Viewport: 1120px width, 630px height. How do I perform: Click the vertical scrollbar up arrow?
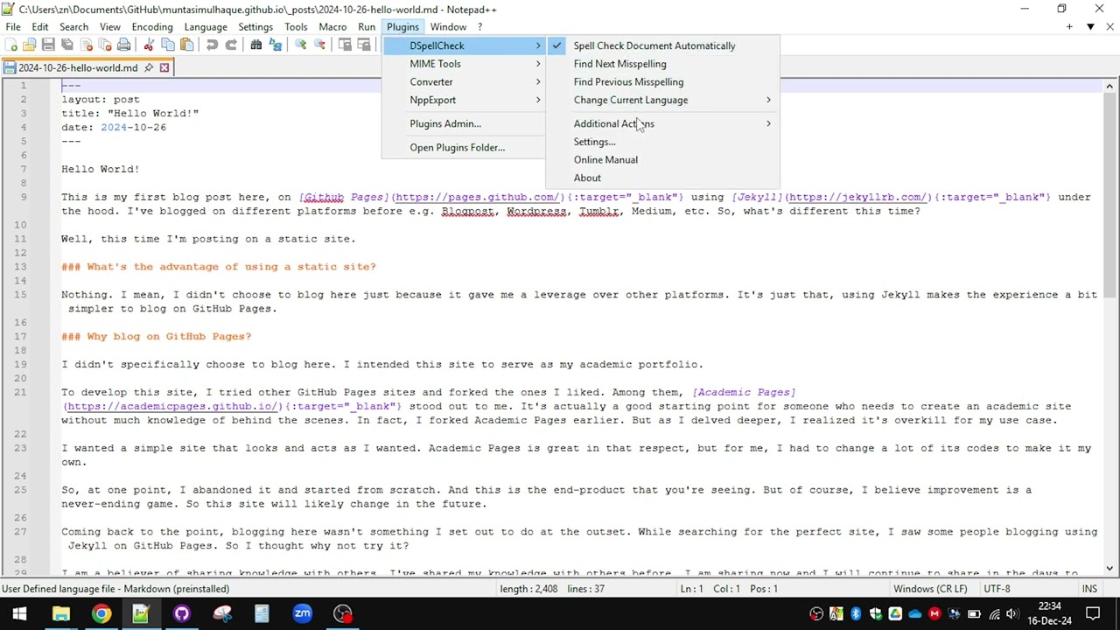(x=1109, y=86)
